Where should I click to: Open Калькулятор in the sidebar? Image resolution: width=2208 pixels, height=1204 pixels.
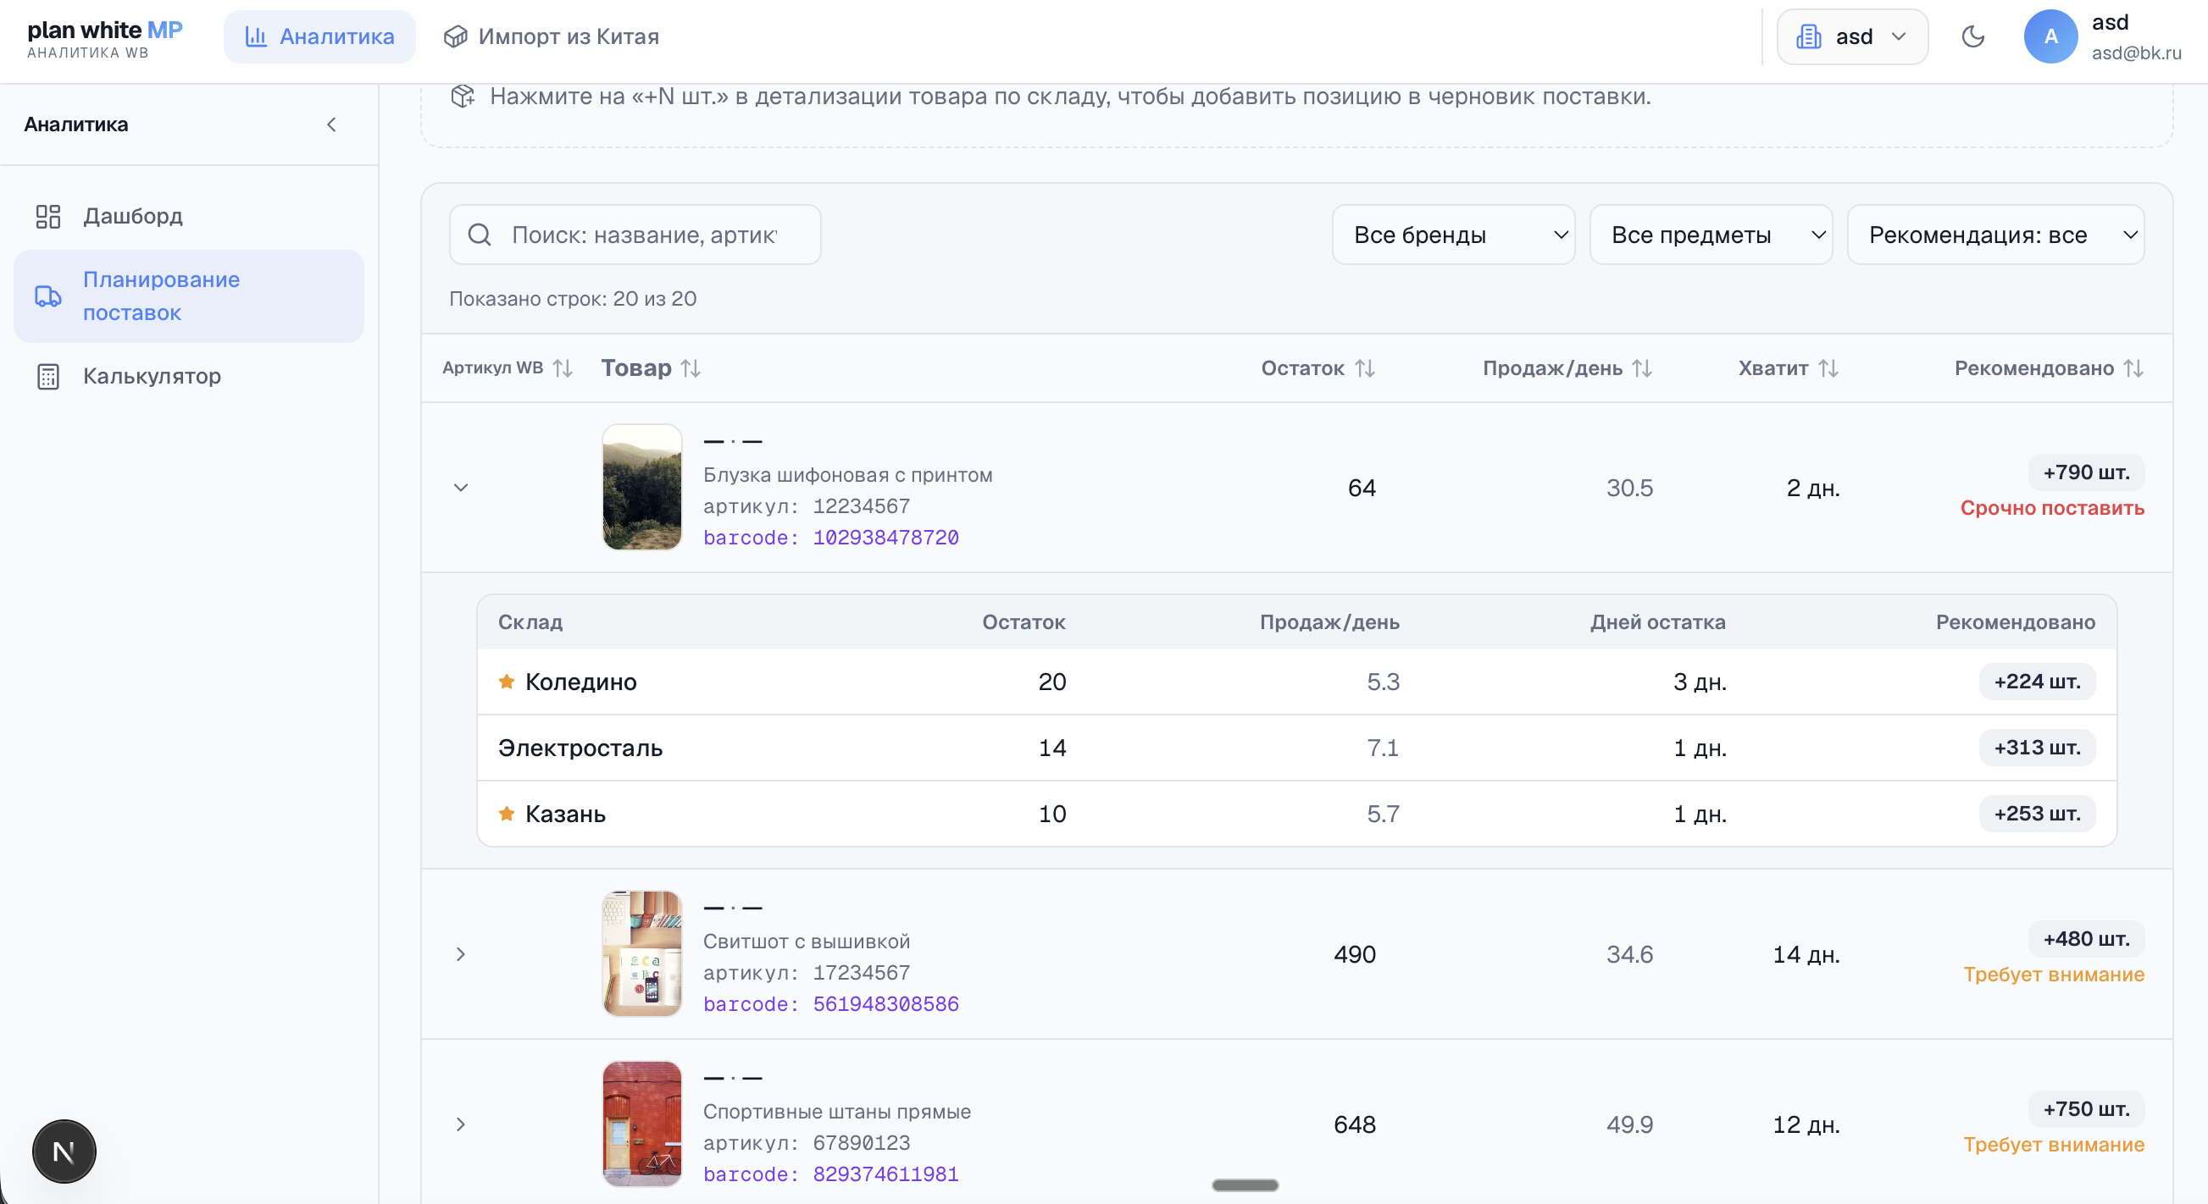click(x=189, y=376)
